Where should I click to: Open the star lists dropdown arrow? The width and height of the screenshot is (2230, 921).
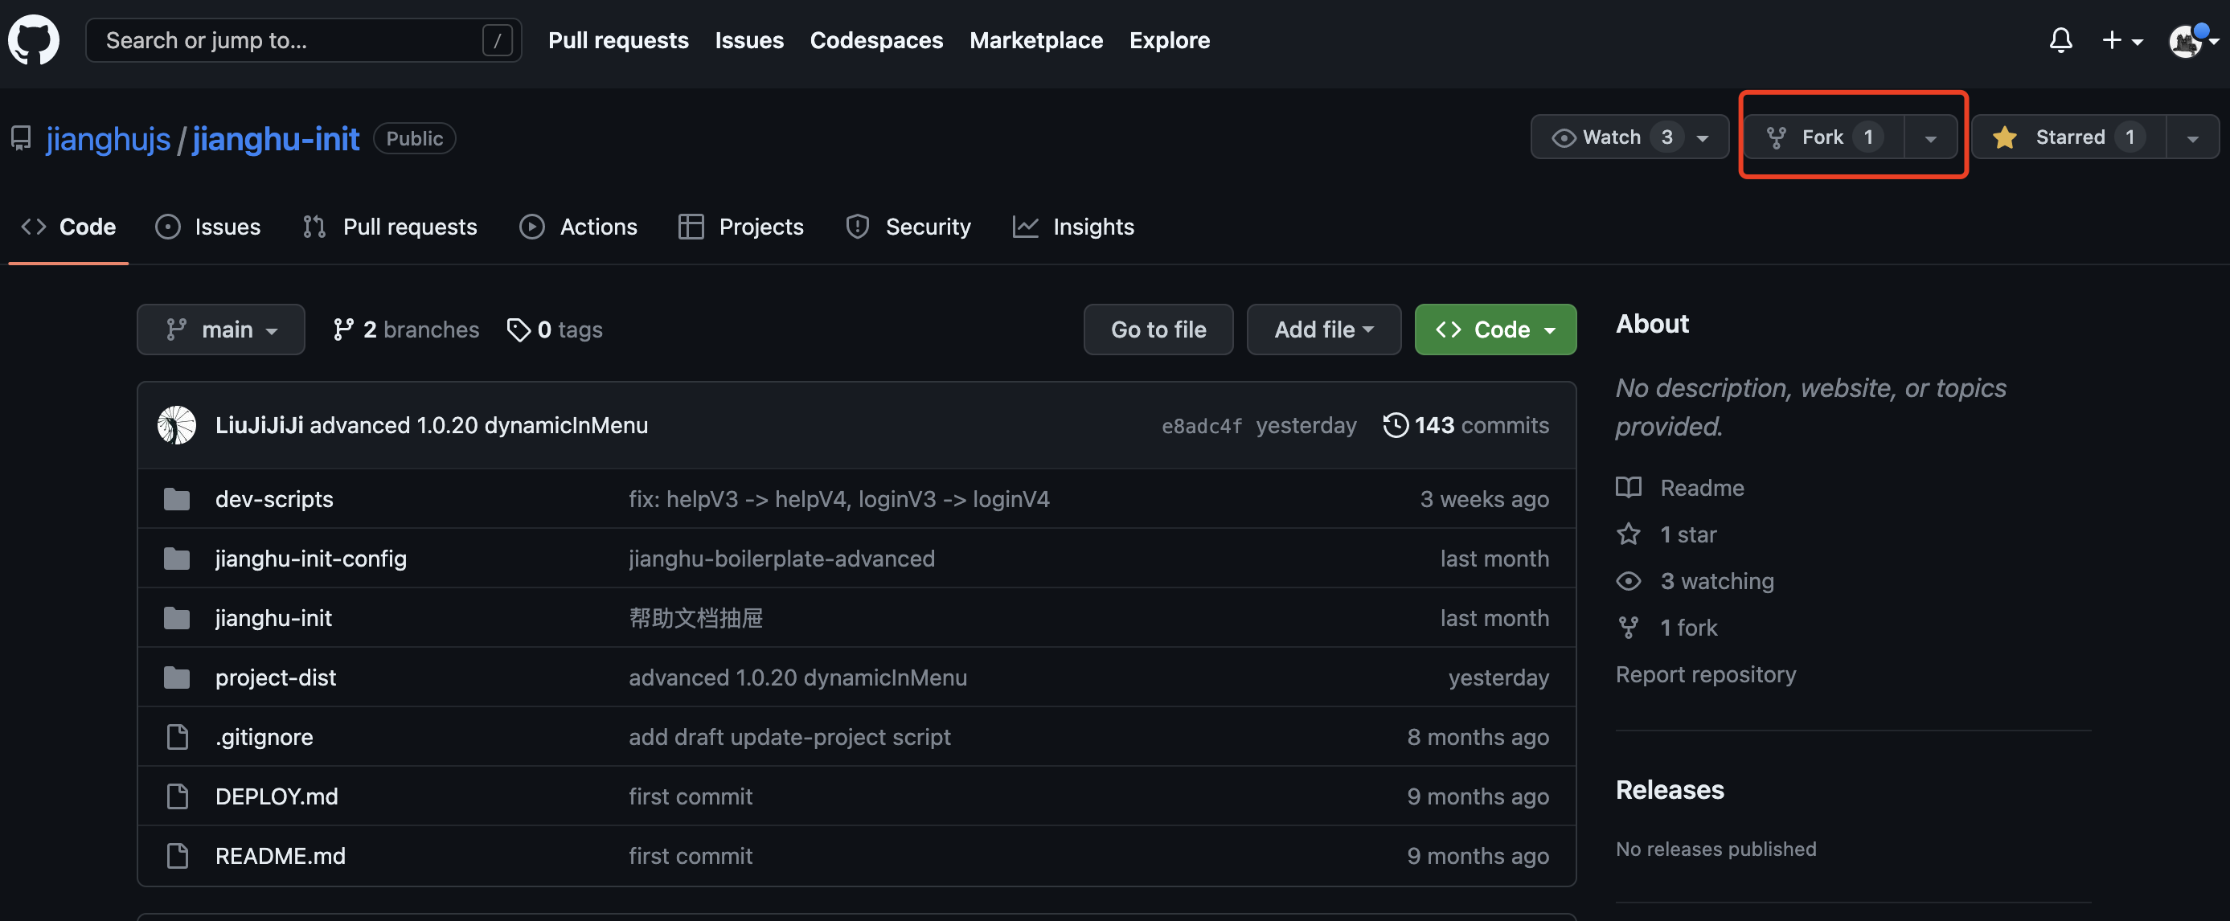[x=2192, y=138]
